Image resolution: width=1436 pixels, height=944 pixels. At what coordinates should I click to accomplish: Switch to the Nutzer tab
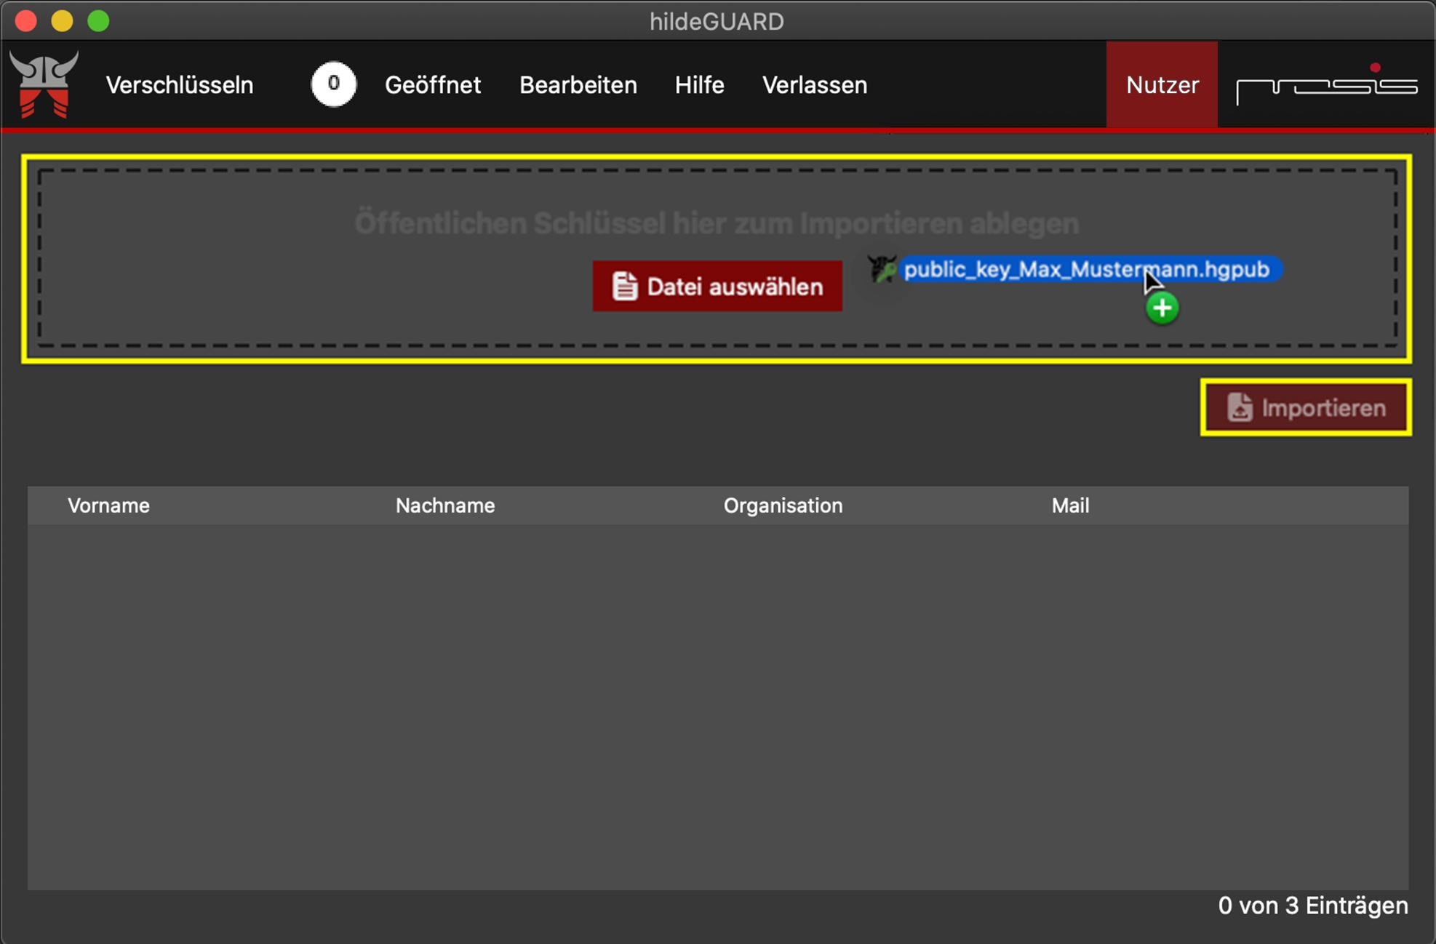(x=1162, y=85)
